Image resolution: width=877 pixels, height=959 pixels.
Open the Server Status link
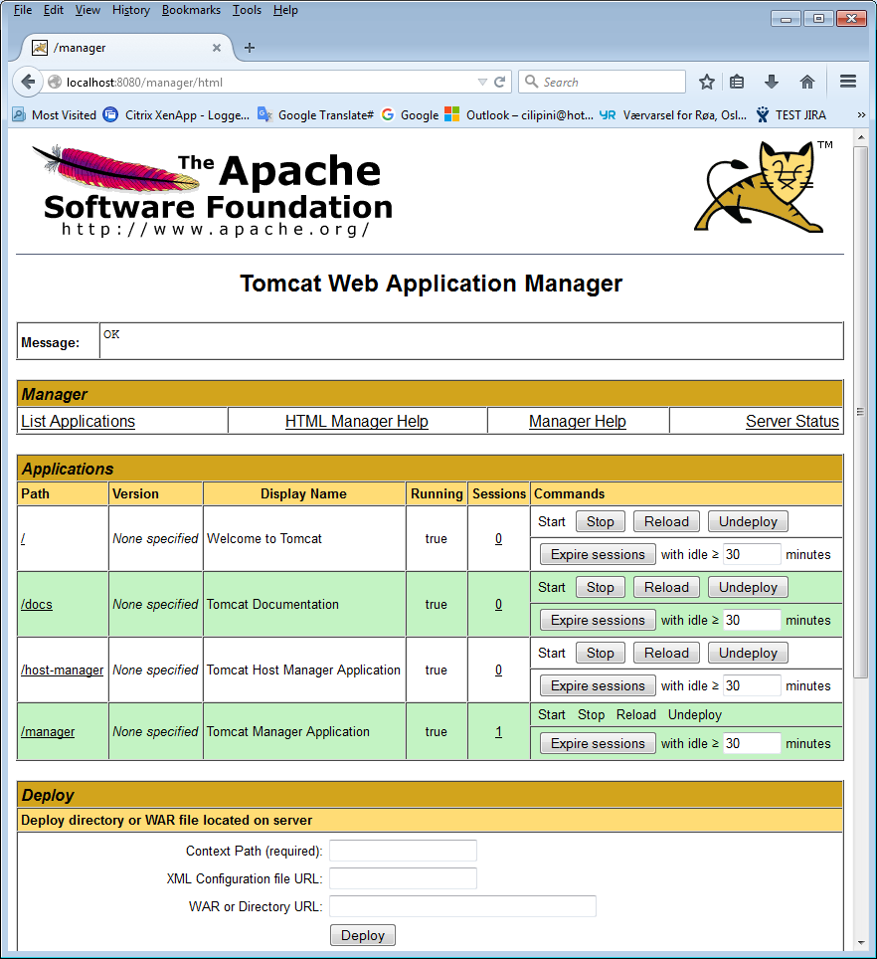(x=791, y=421)
